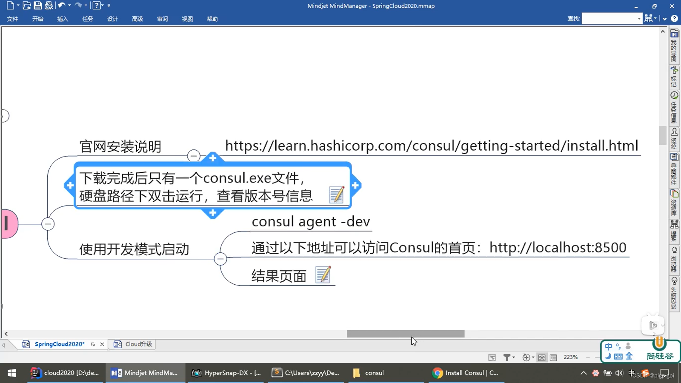Screen dimensions: 681x383
Task: Add topic above selected node with plus handle
Action: pyautogui.click(x=213, y=158)
